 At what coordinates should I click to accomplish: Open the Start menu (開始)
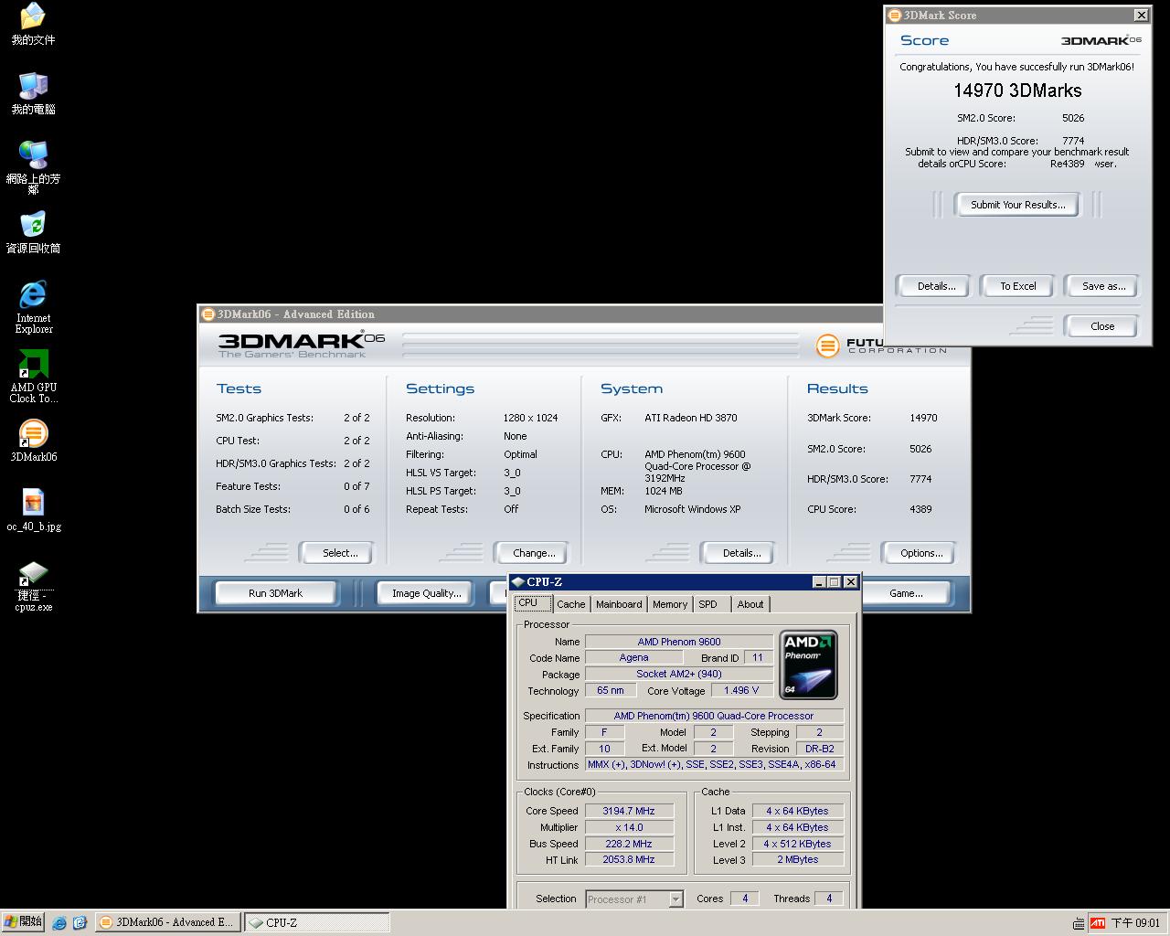pyautogui.click(x=23, y=922)
